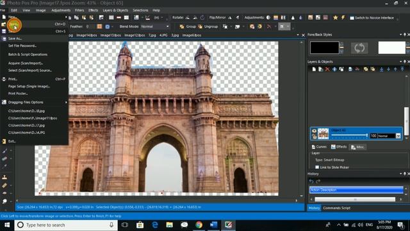Image resolution: width=410 pixels, height=231 pixels.
Task: Delete the selected layer with red X icon
Action: pos(327,69)
